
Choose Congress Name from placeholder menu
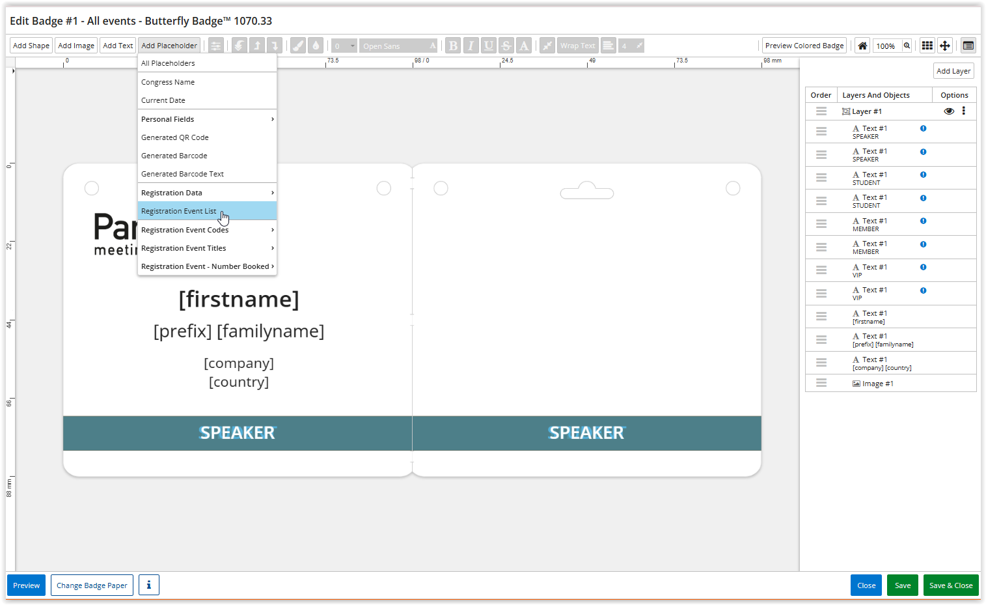click(168, 82)
